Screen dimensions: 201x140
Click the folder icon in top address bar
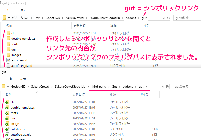pos(4,18)
